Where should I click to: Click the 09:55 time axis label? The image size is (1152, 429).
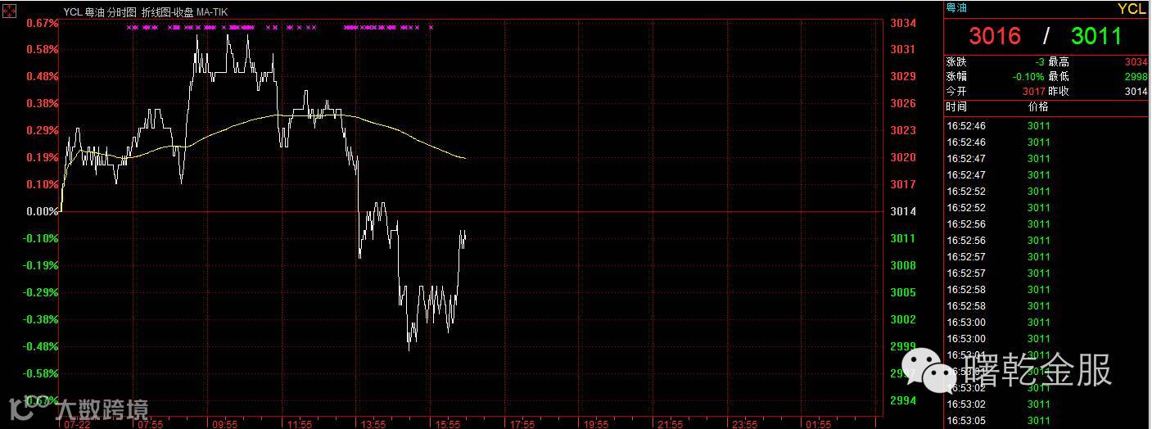(225, 424)
